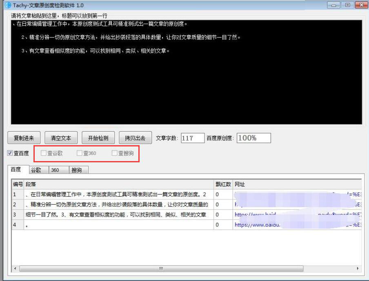Click inside the black article text area
This screenshot has height=281, width=369.
187,72
